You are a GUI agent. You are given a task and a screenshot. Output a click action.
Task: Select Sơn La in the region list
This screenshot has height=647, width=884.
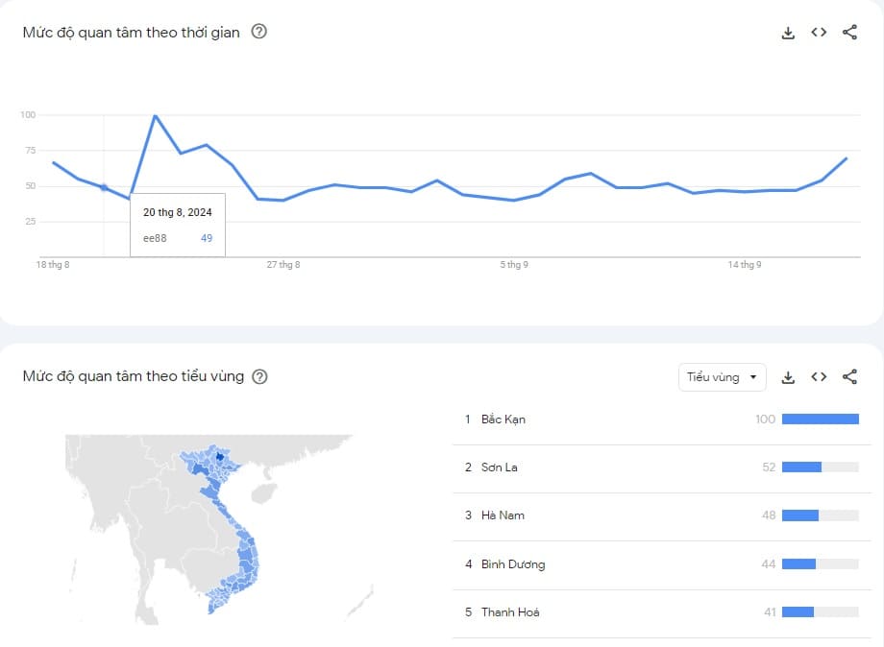[662, 467]
